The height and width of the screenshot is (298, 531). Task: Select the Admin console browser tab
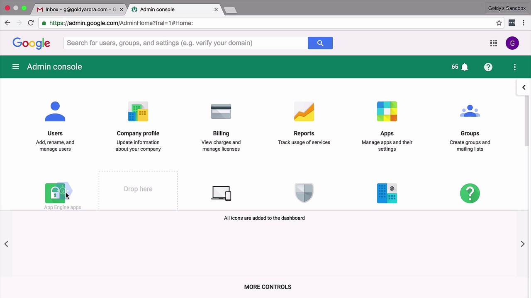tap(174, 9)
